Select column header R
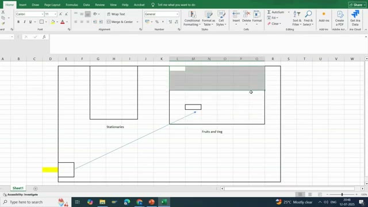The height and width of the screenshot is (207, 368). click(x=273, y=59)
